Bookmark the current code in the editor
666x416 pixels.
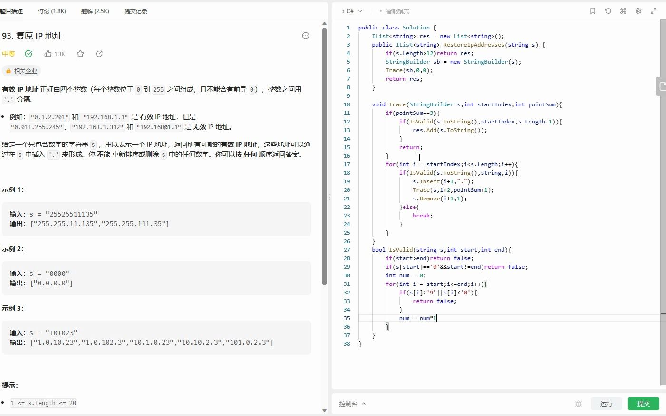[x=592, y=10]
